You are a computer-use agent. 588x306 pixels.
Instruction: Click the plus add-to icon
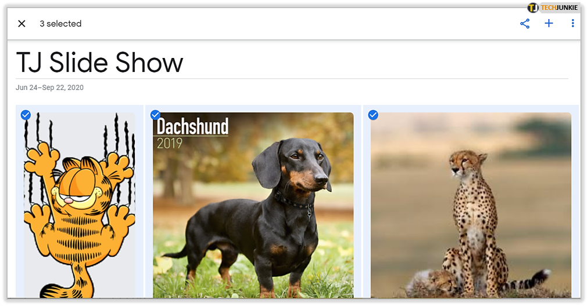tap(548, 24)
